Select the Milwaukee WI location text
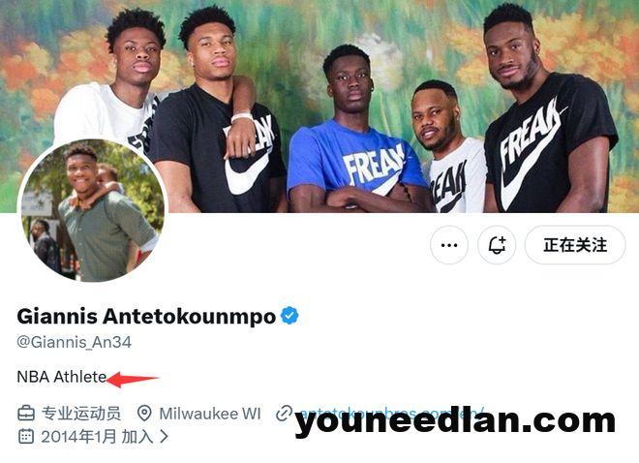The height and width of the screenshot is (463, 639). coord(210,414)
